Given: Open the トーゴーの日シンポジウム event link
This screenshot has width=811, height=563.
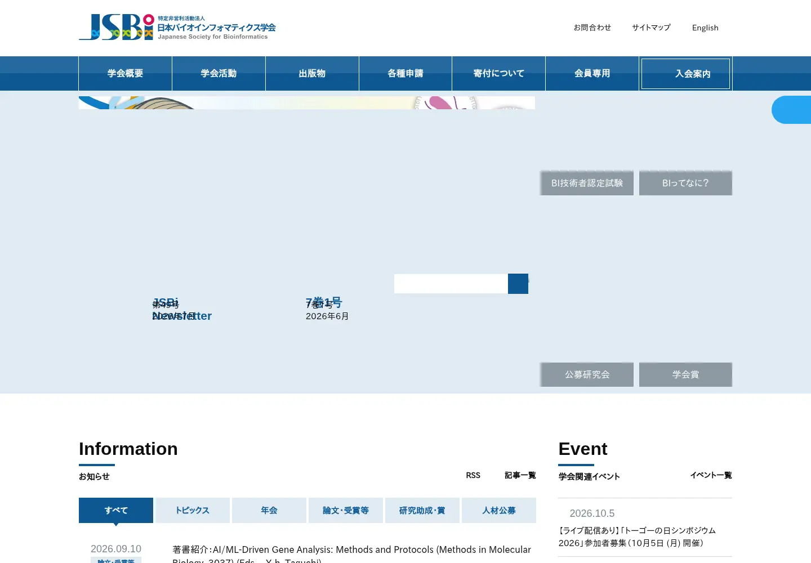Looking at the screenshot, I should [637, 537].
